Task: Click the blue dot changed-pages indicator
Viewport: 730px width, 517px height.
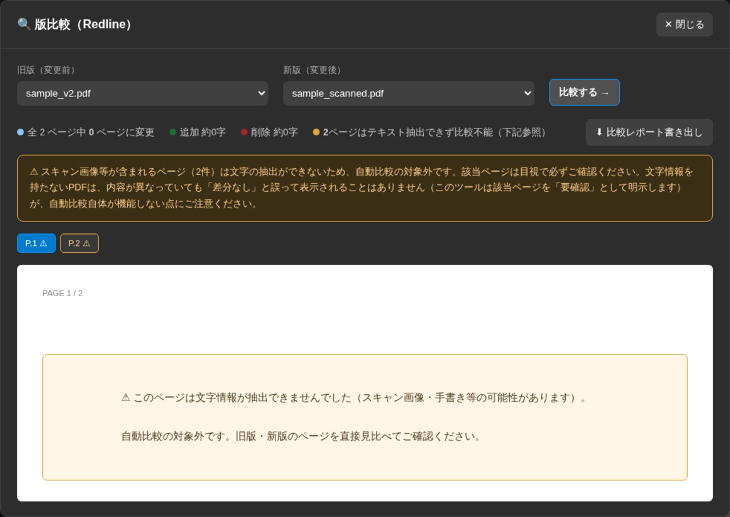Action: click(x=21, y=132)
